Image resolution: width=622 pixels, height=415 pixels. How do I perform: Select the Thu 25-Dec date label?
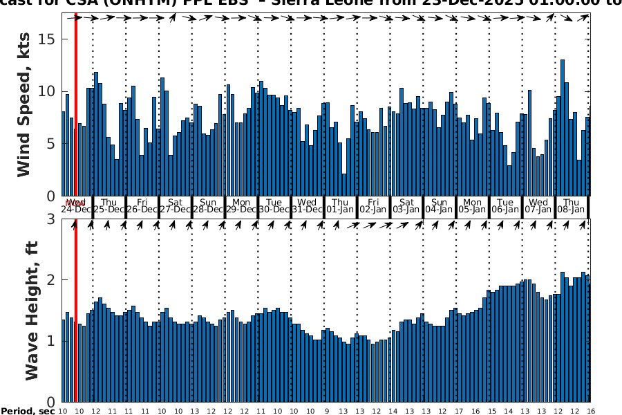coord(109,205)
